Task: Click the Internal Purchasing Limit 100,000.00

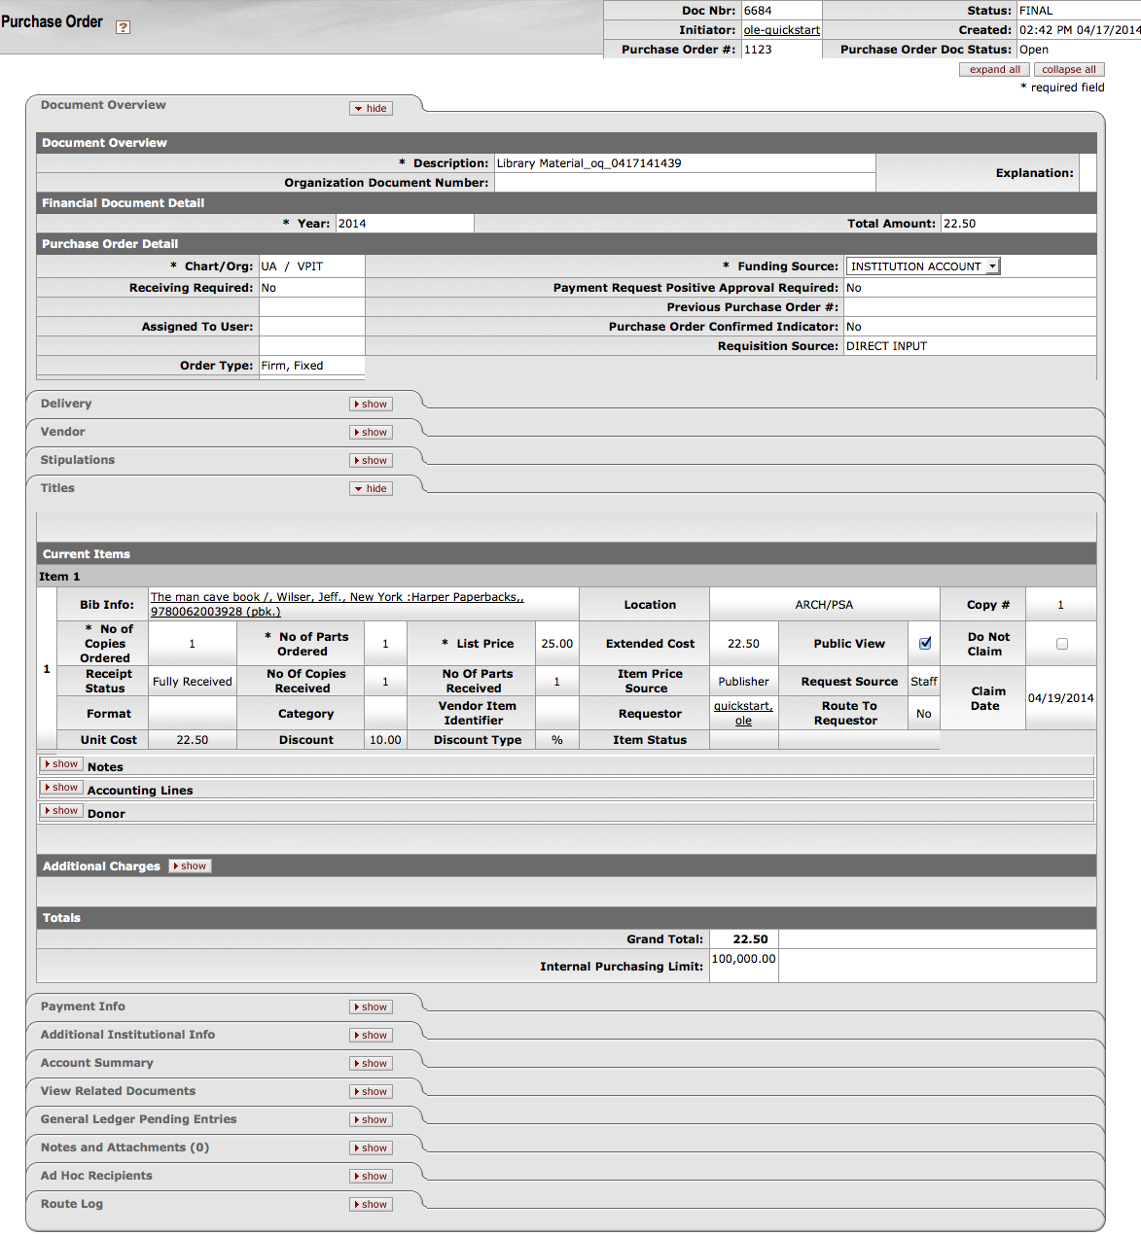Action: pos(744,959)
